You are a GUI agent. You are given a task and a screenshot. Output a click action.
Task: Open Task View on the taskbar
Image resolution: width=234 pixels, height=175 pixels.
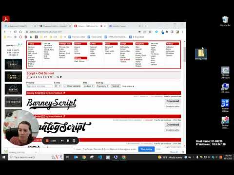click(68, 157)
